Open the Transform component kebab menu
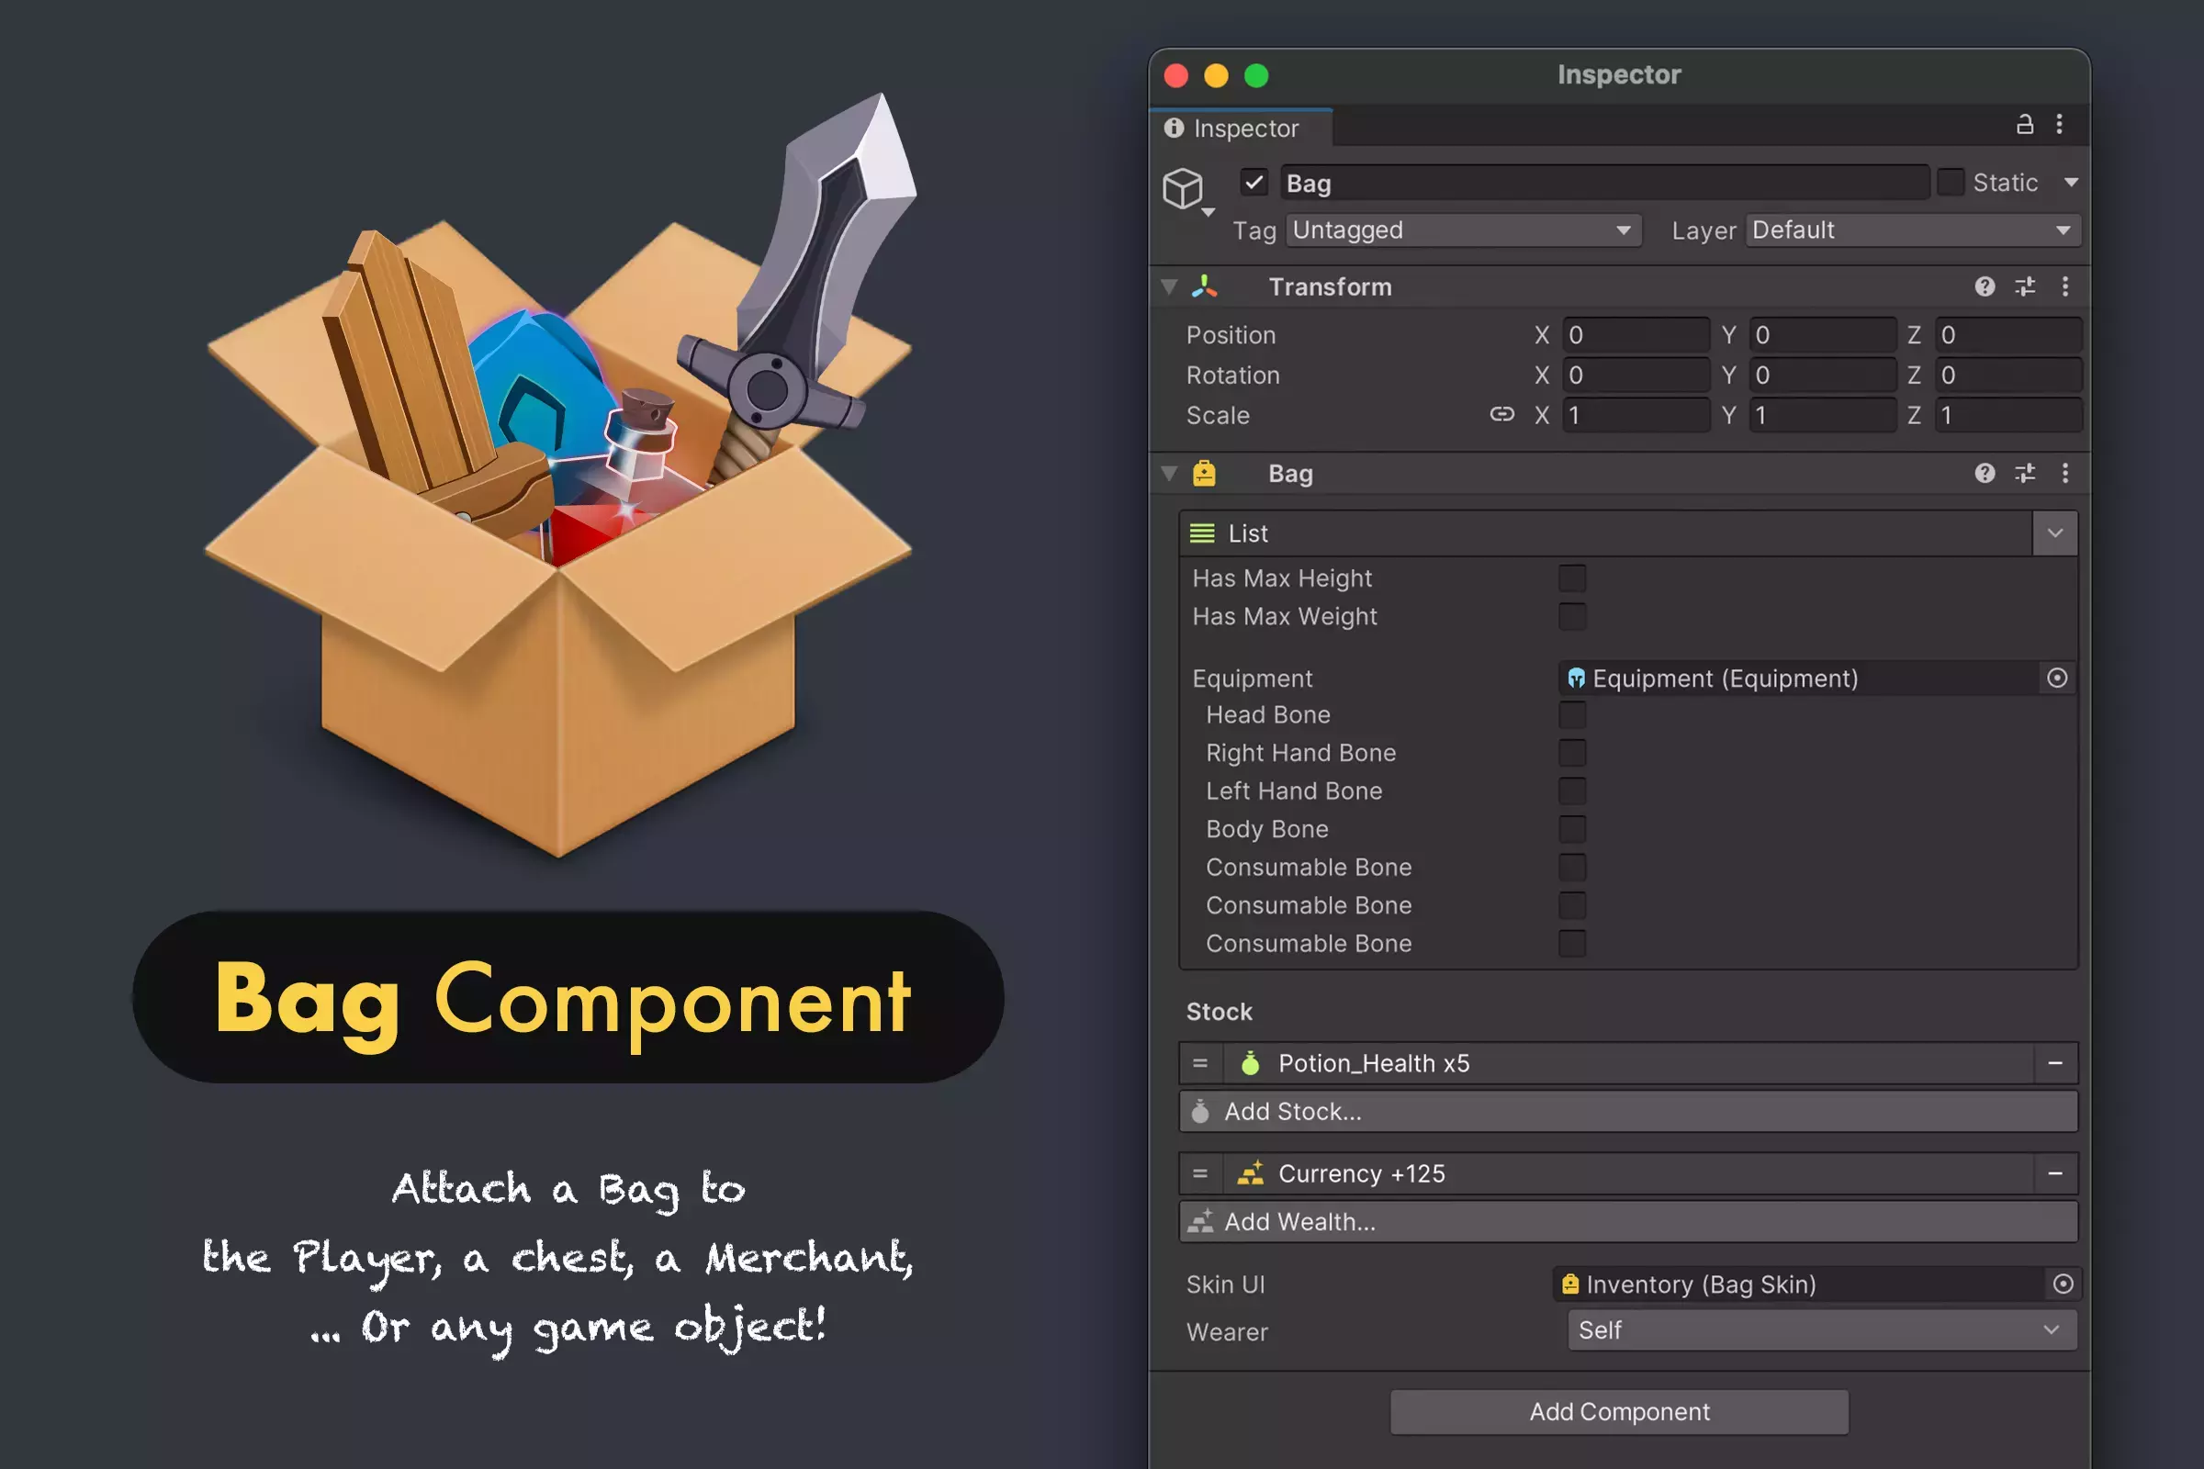This screenshot has width=2204, height=1469. 2064,286
